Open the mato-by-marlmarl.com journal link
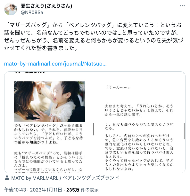This screenshot has width=190, height=196. (55, 64)
